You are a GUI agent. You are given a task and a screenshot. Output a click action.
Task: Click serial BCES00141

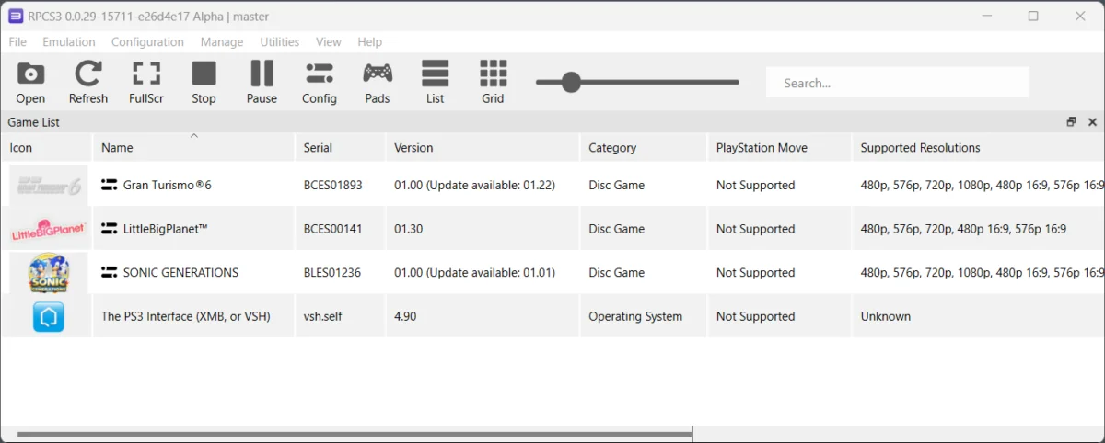(x=332, y=229)
